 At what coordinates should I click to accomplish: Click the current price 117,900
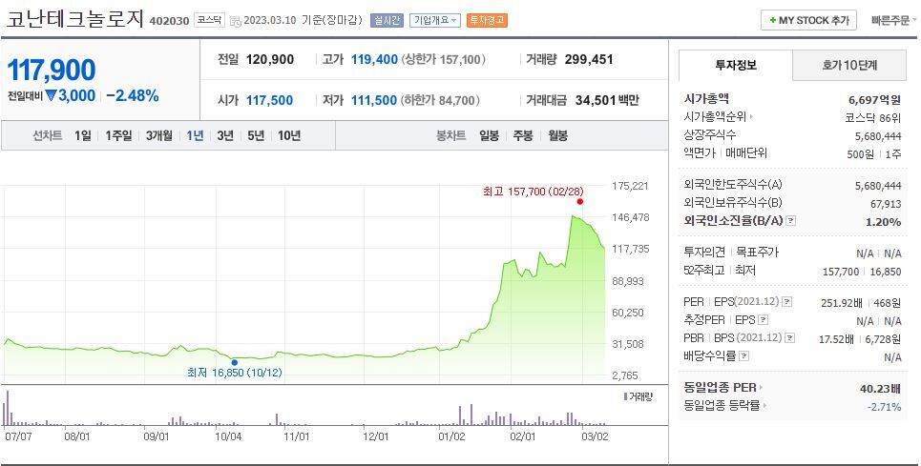click(52, 70)
